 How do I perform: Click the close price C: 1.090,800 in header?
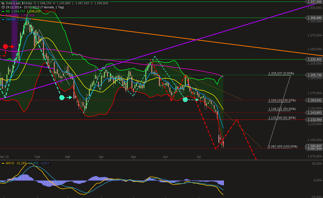click(100, 3)
